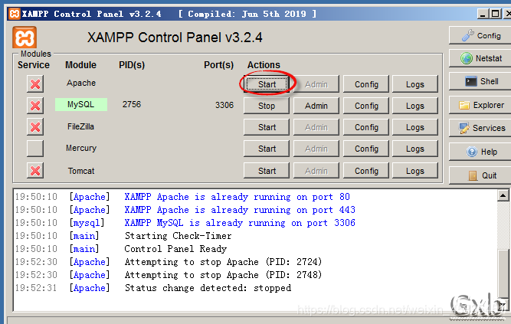
Task: View MySQL Logs
Action: (x=415, y=106)
